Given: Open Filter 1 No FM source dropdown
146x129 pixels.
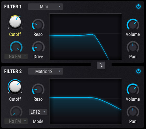Looking at the screenshot, I should (x=16, y=56).
